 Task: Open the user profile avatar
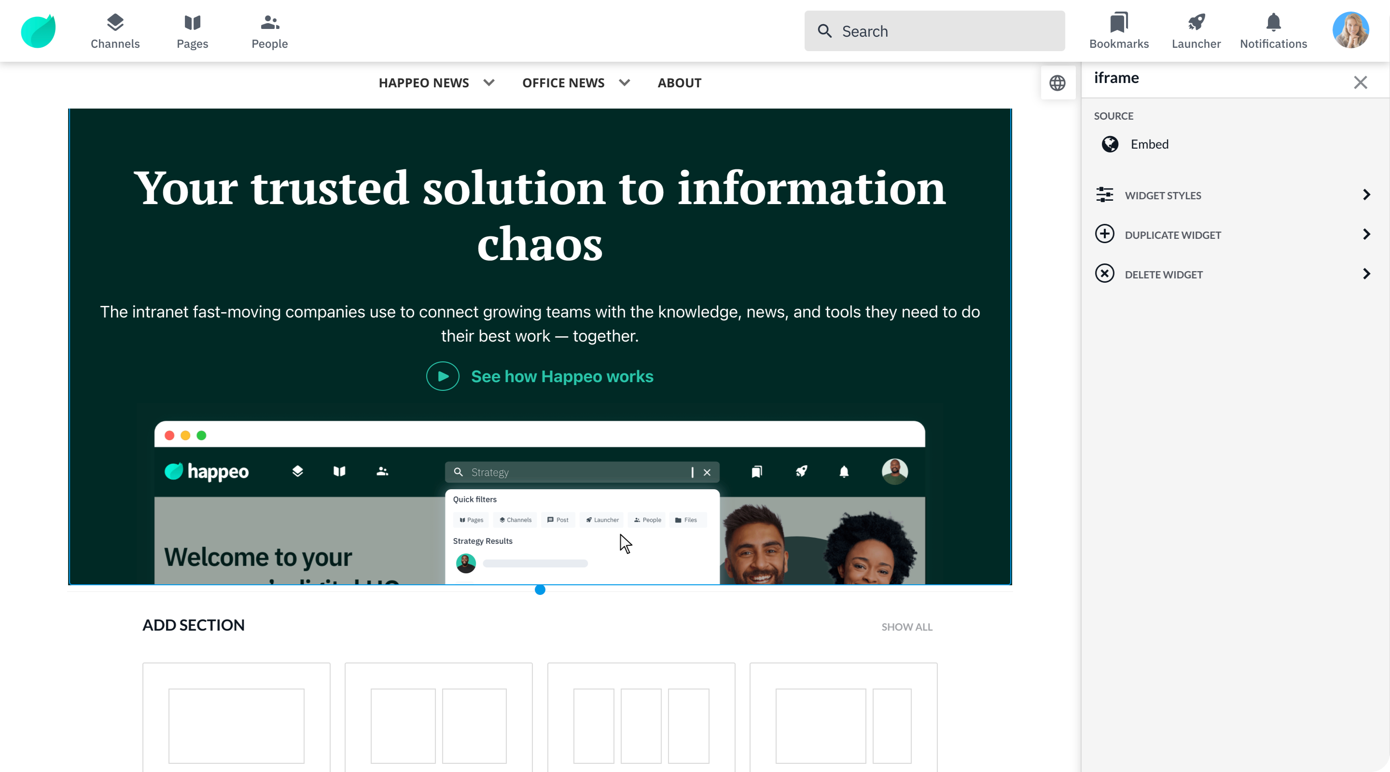point(1350,30)
